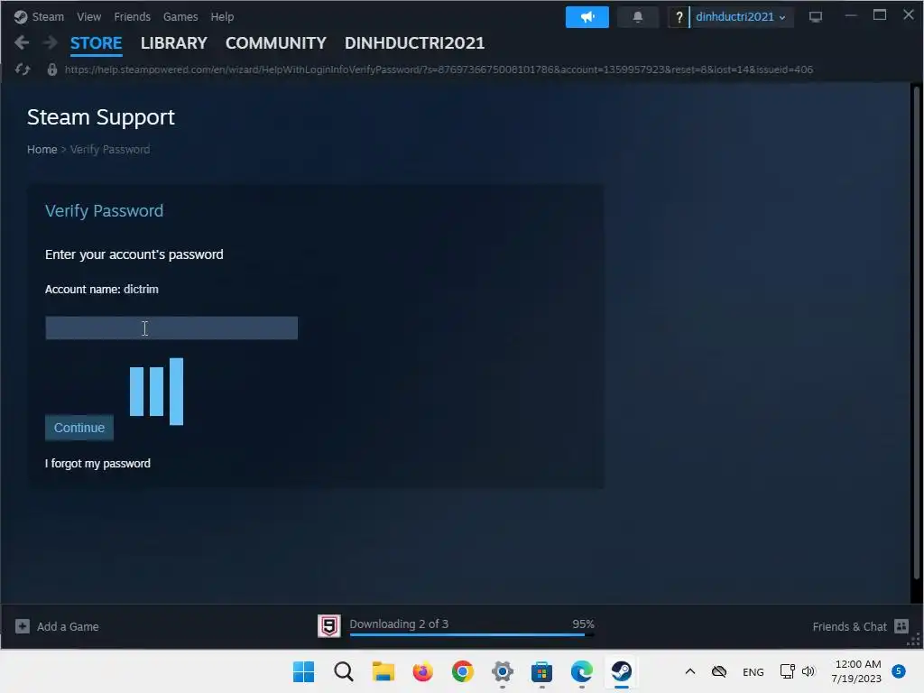
Task: Click the Downloading 2 of 3 status
Action: pos(399,624)
